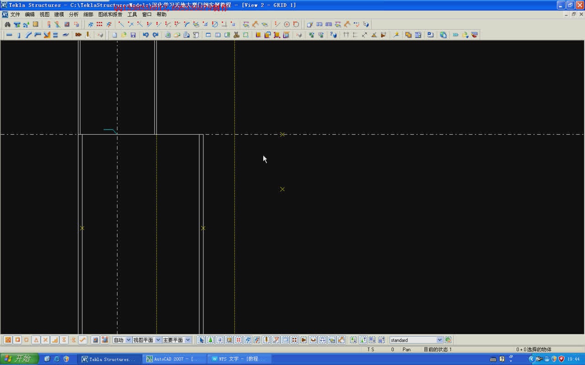Open the 视图 menu
The width and height of the screenshot is (585, 365).
(x=44, y=15)
